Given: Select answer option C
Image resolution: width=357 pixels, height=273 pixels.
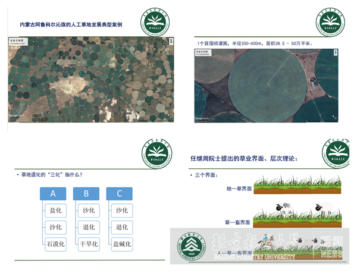Looking at the screenshot, I should [x=121, y=193].
